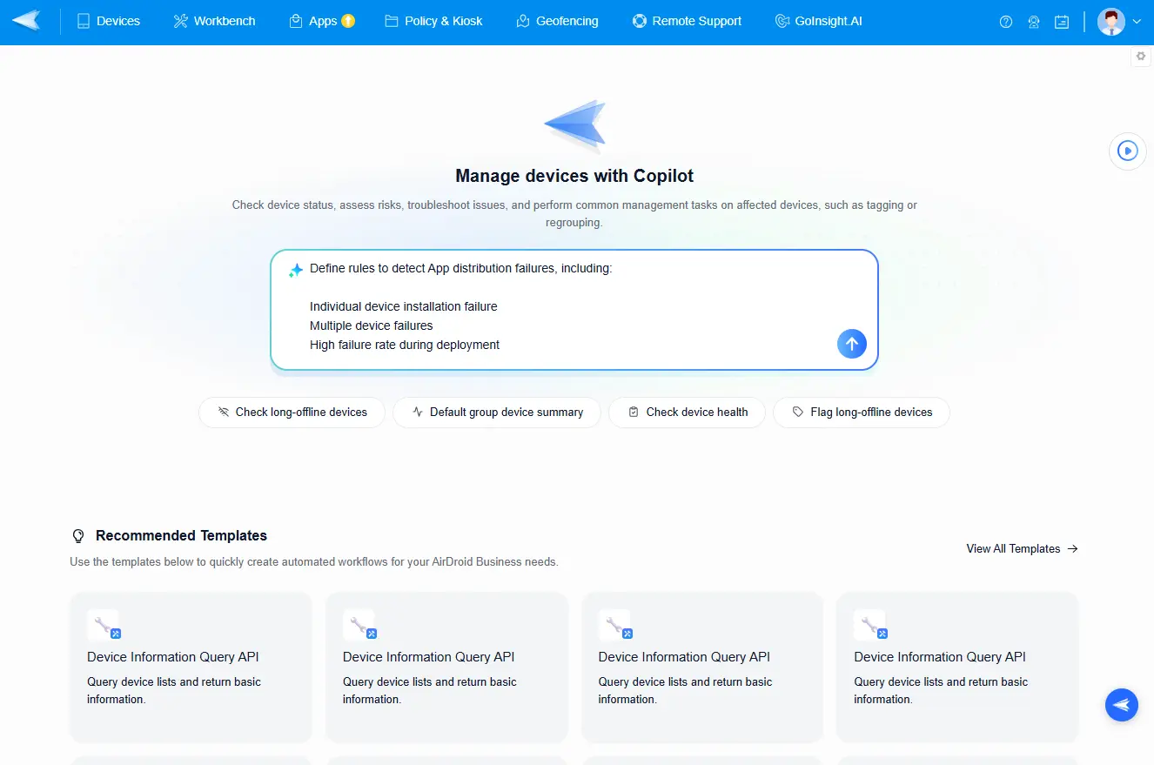Open the Apps section

pos(322,21)
